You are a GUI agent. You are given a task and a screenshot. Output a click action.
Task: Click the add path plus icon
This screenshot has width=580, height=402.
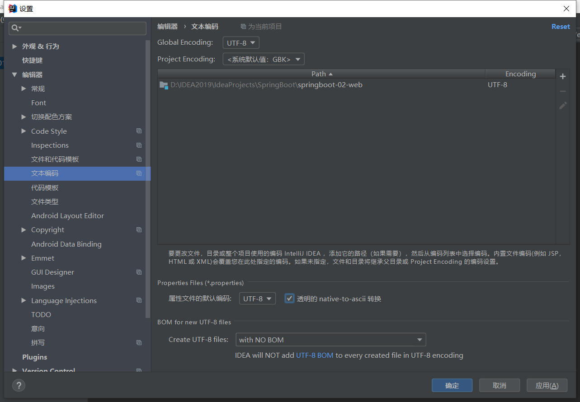coord(563,76)
